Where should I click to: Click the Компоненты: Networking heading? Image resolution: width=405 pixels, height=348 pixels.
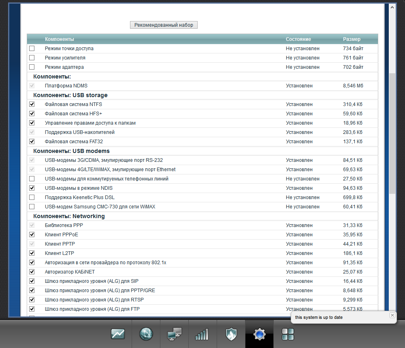click(69, 216)
